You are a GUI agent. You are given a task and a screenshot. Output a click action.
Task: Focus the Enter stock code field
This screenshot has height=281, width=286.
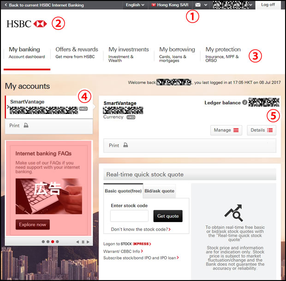tap(129, 216)
